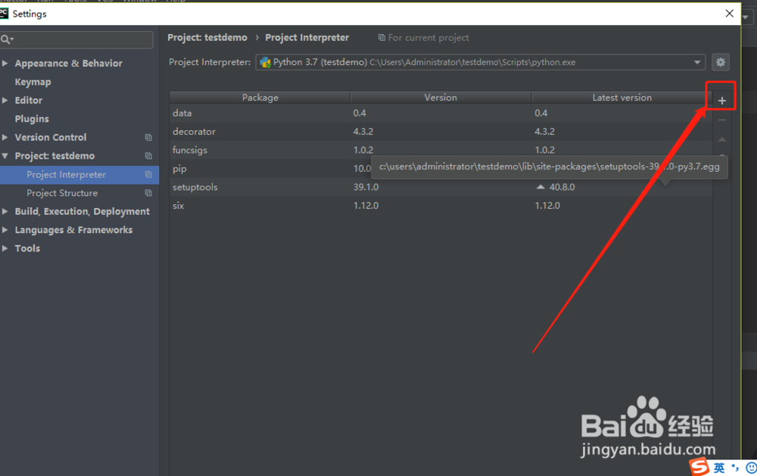Select Plugins in settings tree
This screenshot has height=476, width=757.
(32, 119)
